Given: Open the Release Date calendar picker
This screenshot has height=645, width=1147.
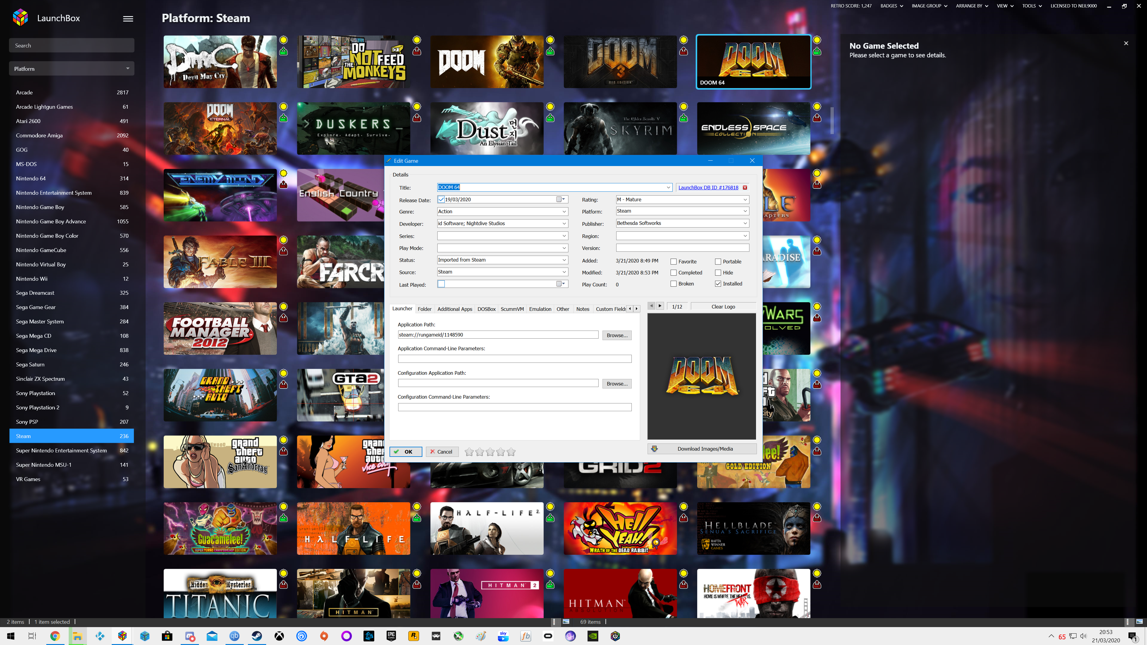Looking at the screenshot, I should pos(561,199).
